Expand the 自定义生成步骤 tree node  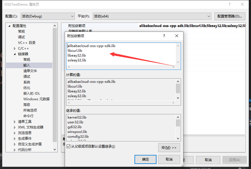coord(15,144)
